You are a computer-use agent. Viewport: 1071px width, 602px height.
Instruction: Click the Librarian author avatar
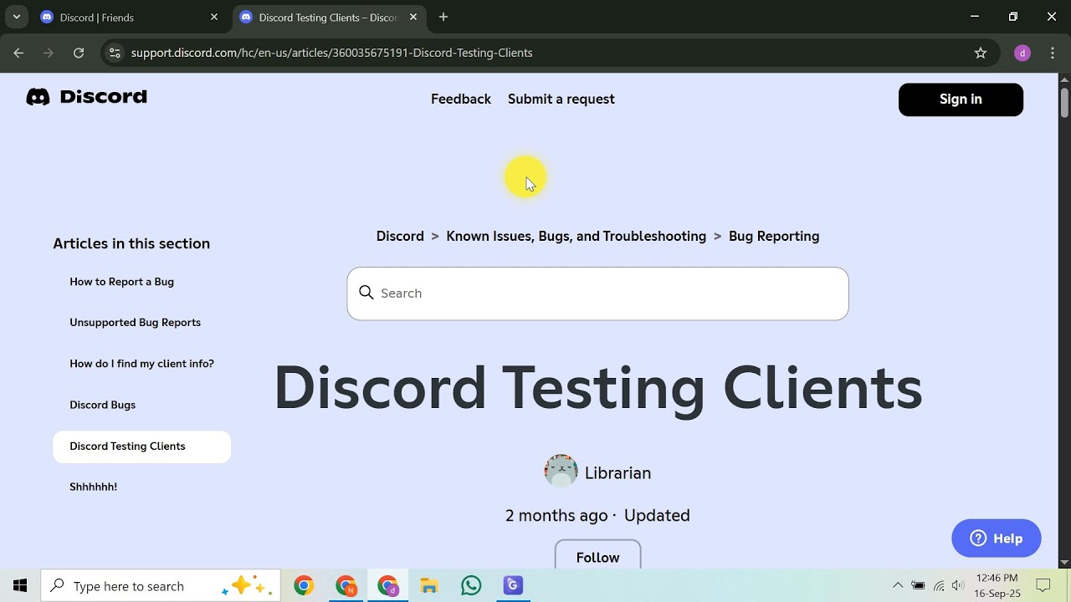click(561, 472)
